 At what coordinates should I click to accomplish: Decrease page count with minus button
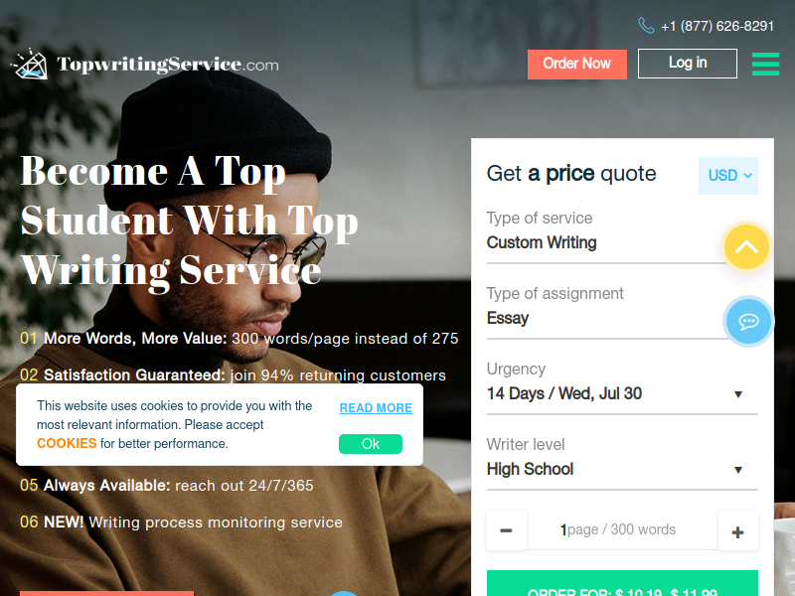[506, 530]
